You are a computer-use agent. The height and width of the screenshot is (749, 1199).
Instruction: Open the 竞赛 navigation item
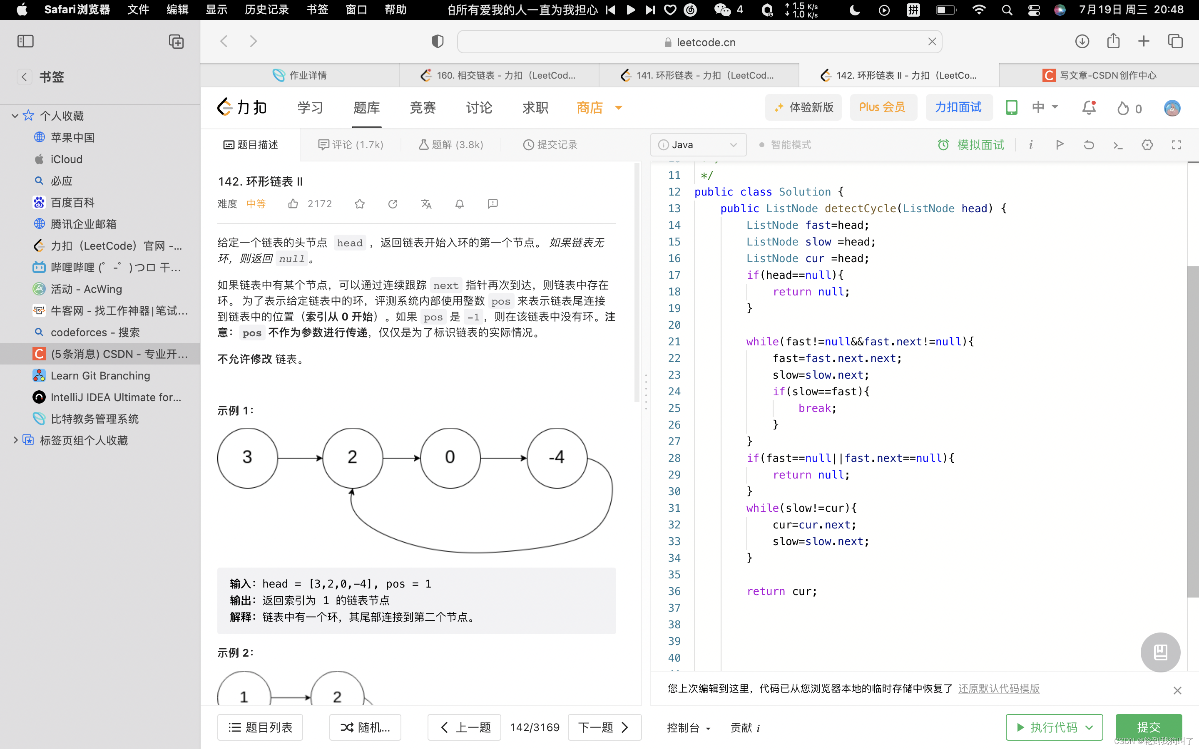[423, 107]
